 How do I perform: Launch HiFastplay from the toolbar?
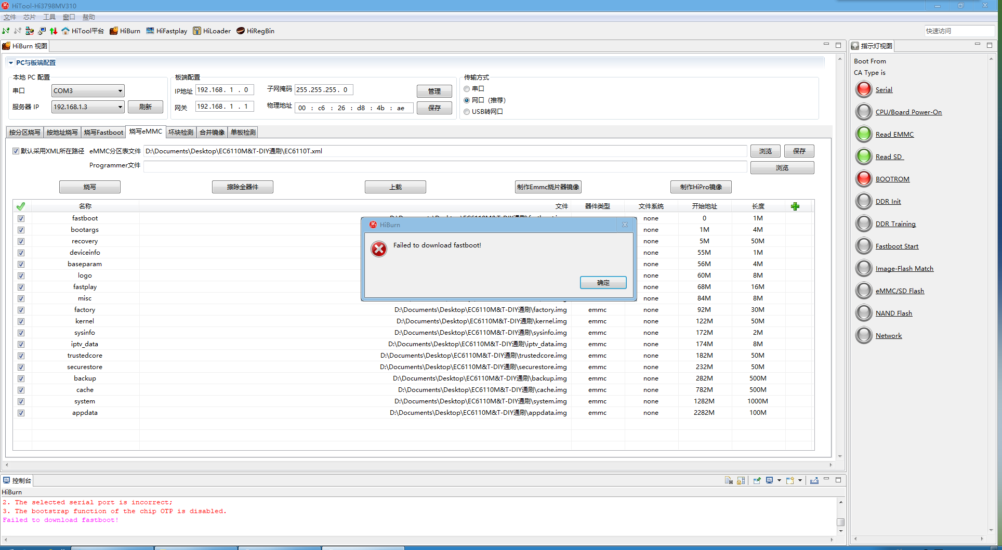pos(167,31)
